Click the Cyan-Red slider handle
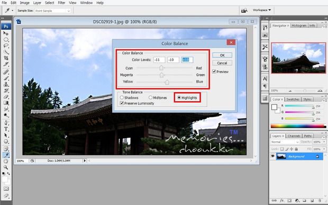The image size is (328, 205). click(x=161, y=68)
